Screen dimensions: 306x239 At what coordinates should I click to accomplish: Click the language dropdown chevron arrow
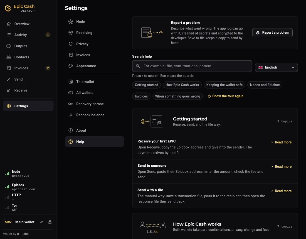[x=293, y=68]
